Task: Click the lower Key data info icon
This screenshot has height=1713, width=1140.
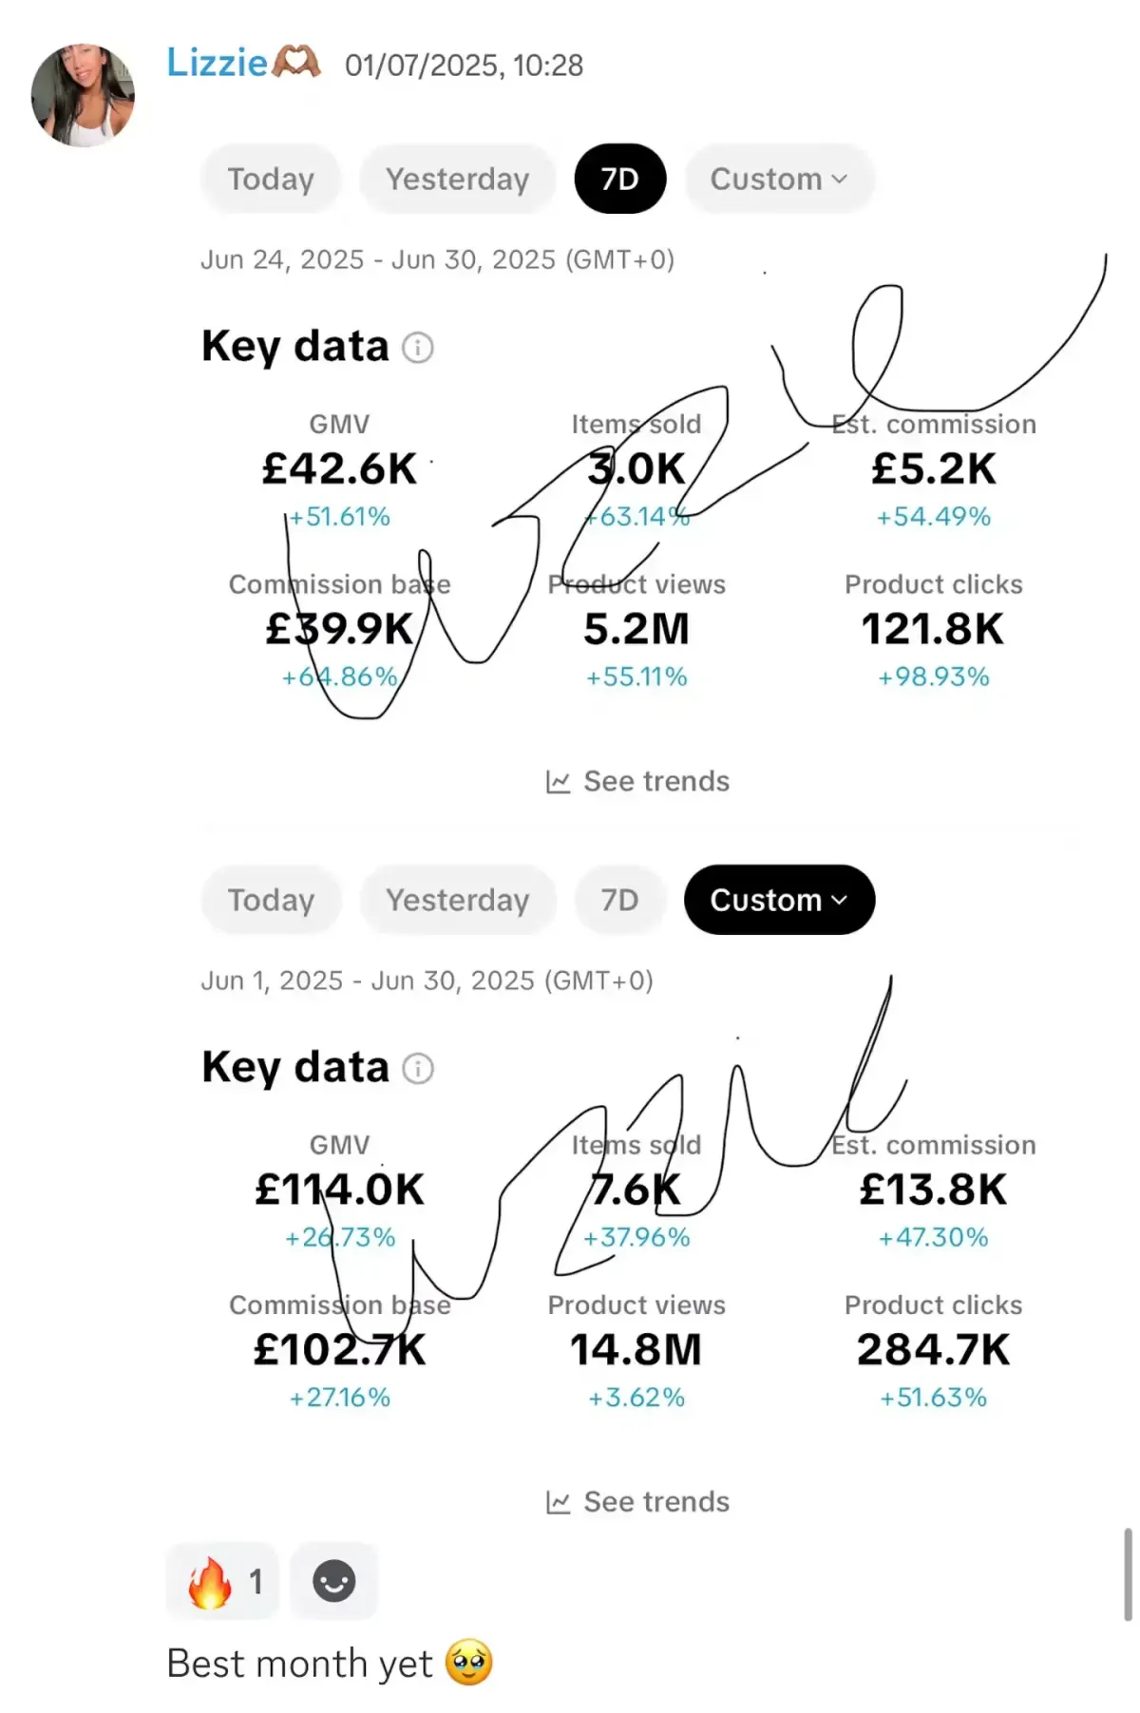Action: pyautogui.click(x=418, y=1069)
